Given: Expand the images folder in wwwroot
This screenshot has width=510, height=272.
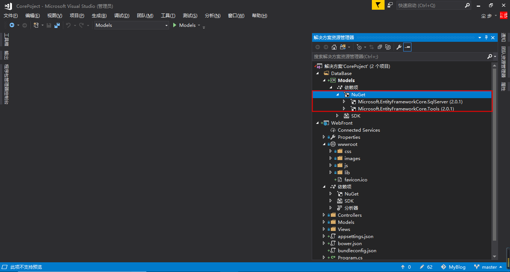Looking at the screenshot, I should [x=331, y=159].
